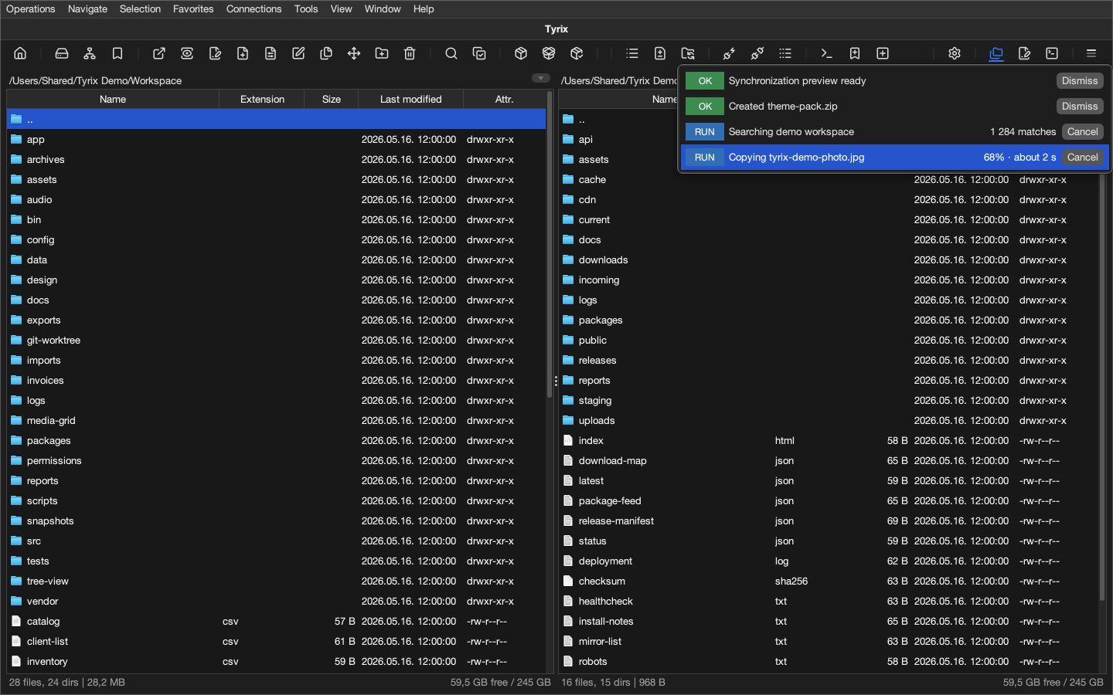The image size is (1113, 695).
Task: Select the robots txt file
Action: 828,662
